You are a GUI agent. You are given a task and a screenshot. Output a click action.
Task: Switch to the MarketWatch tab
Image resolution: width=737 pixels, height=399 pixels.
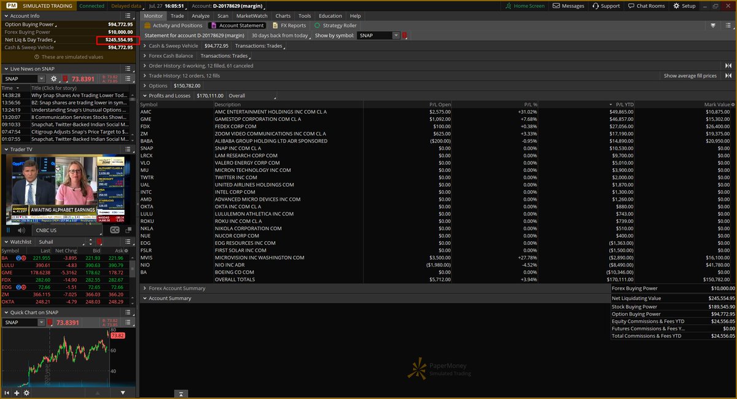(x=252, y=16)
